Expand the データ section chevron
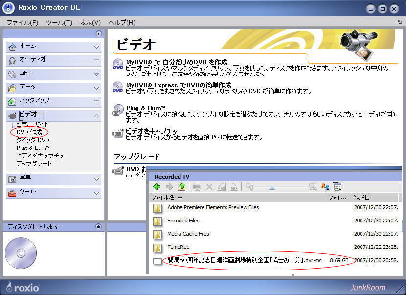This screenshot has width=406, height=295. [96, 88]
